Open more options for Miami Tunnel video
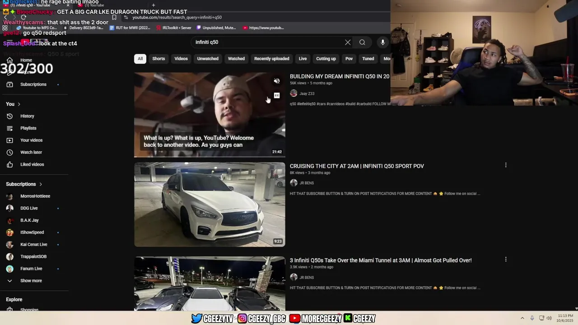578x325 pixels. tap(506, 260)
